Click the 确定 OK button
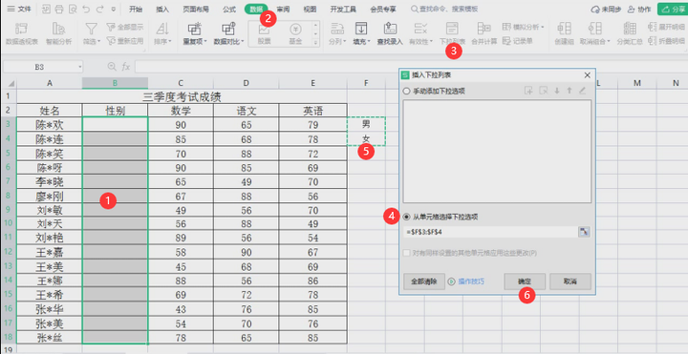 click(525, 281)
